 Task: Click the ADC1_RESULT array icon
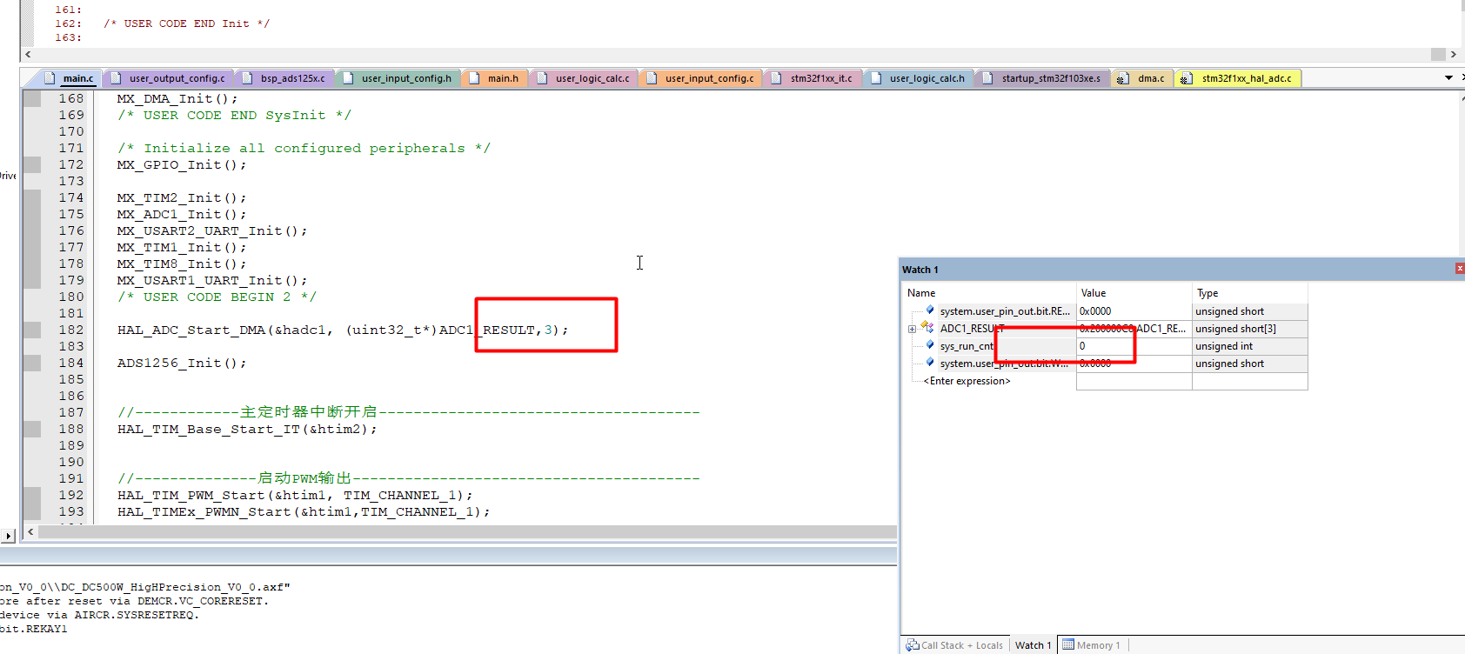[x=928, y=328]
